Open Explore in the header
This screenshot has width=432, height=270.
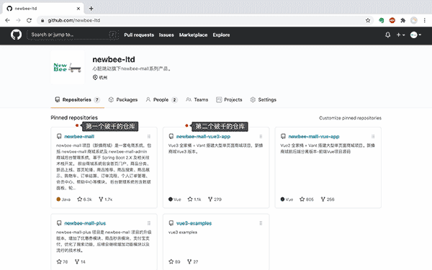pos(221,35)
